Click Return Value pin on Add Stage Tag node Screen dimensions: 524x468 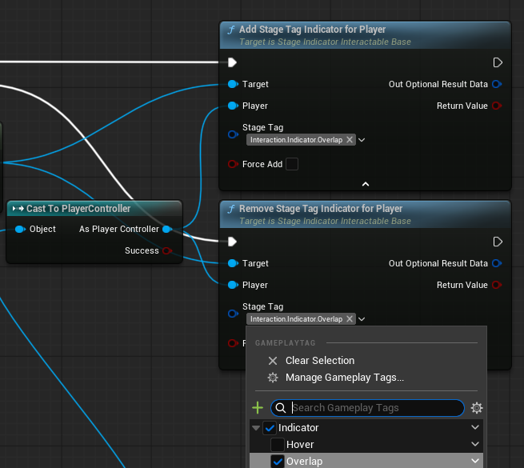[x=497, y=106]
